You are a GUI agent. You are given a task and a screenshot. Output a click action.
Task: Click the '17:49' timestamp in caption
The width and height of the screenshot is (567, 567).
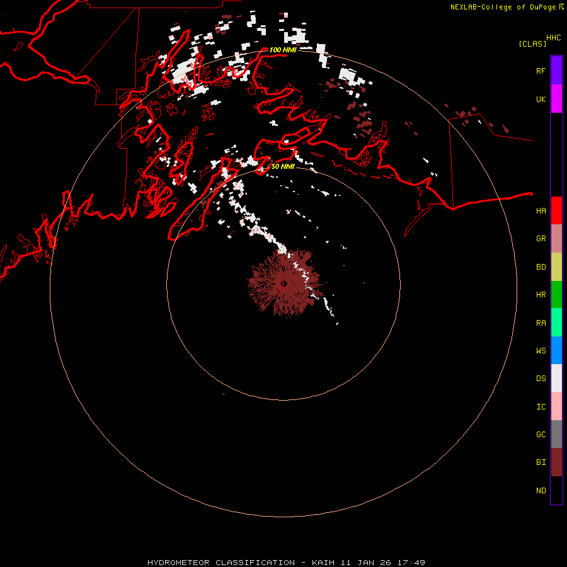411,563
